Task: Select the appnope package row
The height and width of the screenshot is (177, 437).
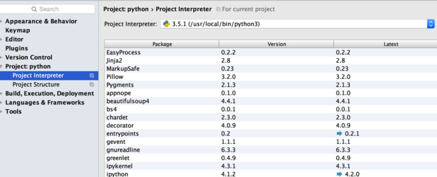Action: click(271, 93)
